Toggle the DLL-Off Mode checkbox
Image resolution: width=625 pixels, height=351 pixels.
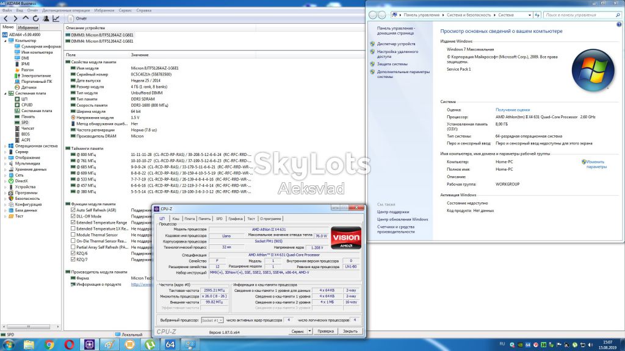[x=73, y=216]
